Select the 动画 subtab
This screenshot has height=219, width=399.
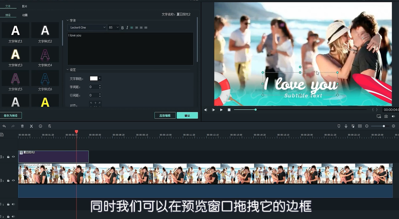pos(25,15)
